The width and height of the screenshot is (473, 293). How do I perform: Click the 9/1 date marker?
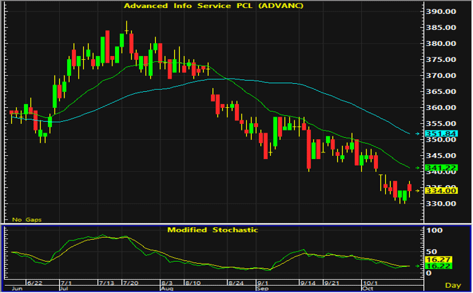pyautogui.click(x=262, y=283)
